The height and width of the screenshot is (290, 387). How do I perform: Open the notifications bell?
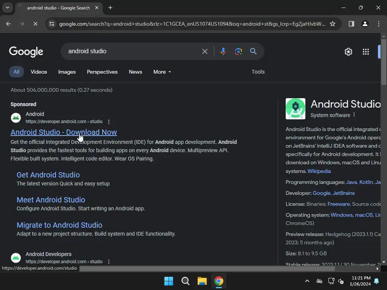point(377,281)
